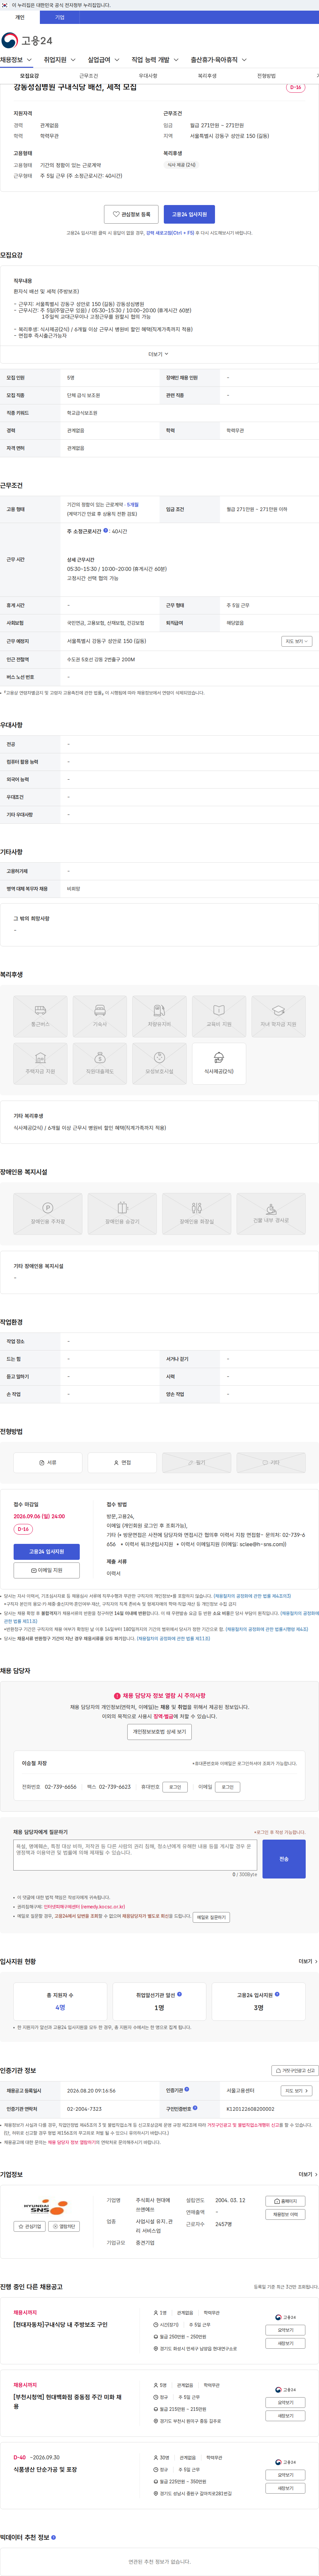Select the 복리후생 section tab
Viewport: 319px width, 2576px height.
pos(207,76)
